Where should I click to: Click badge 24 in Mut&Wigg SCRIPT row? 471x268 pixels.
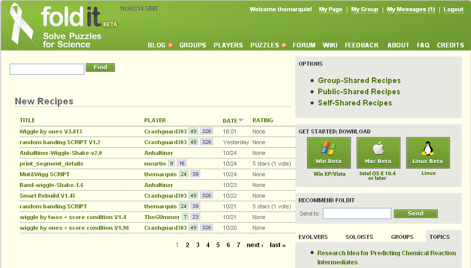pos(183,174)
